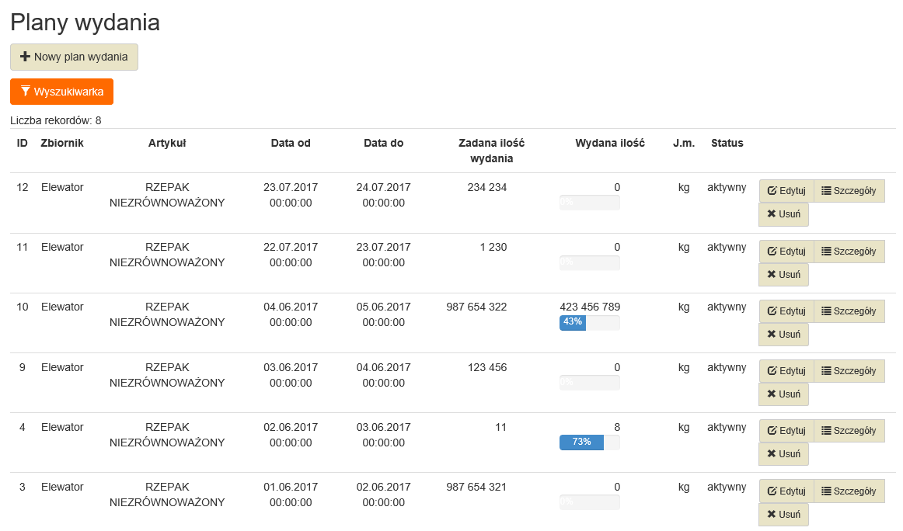Remove plan ID 10 with Usuń
Screen dimensions: 903x531
pyautogui.click(x=783, y=334)
